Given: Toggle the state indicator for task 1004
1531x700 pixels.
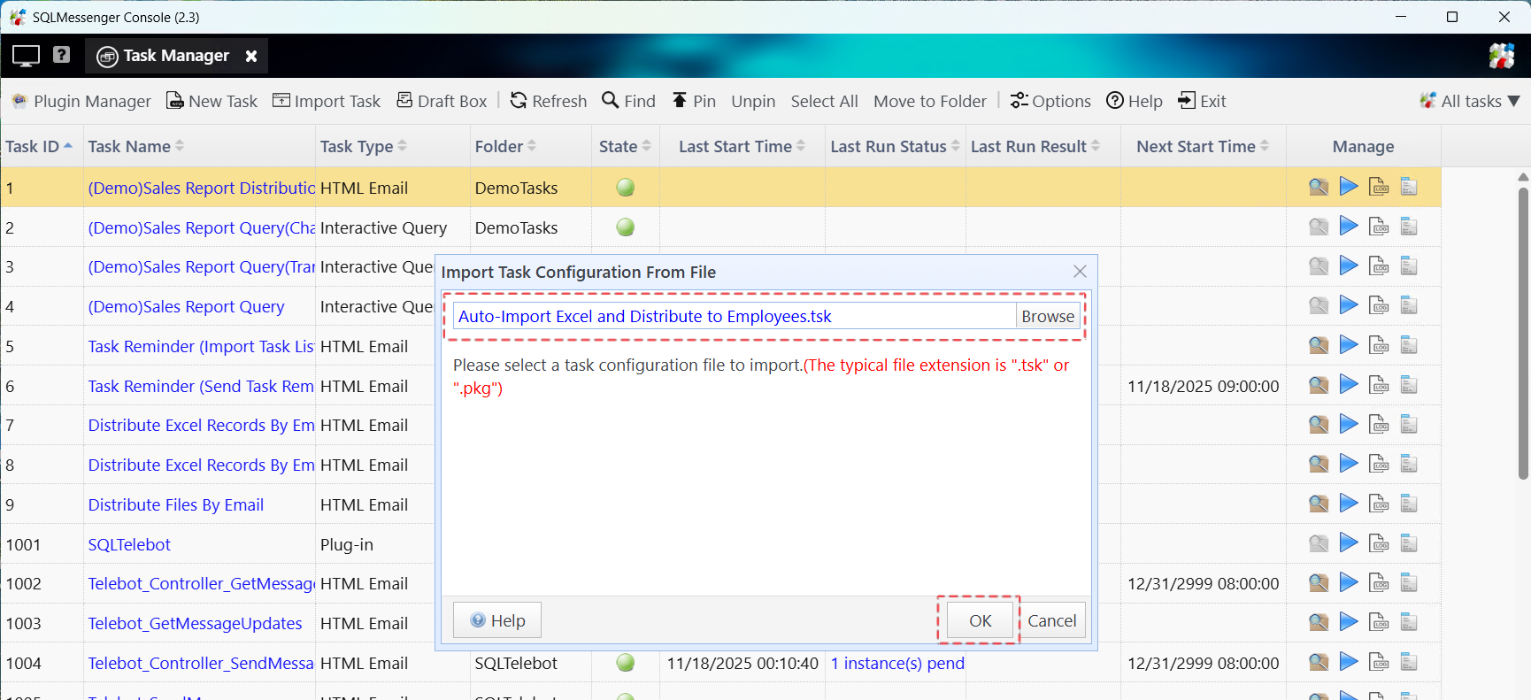Looking at the screenshot, I should [x=626, y=663].
